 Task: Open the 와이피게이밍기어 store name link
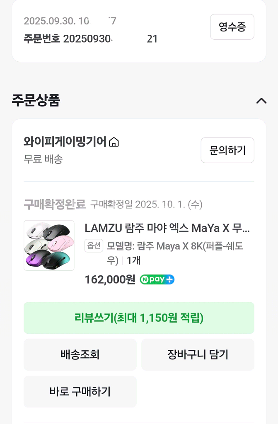coord(65,142)
